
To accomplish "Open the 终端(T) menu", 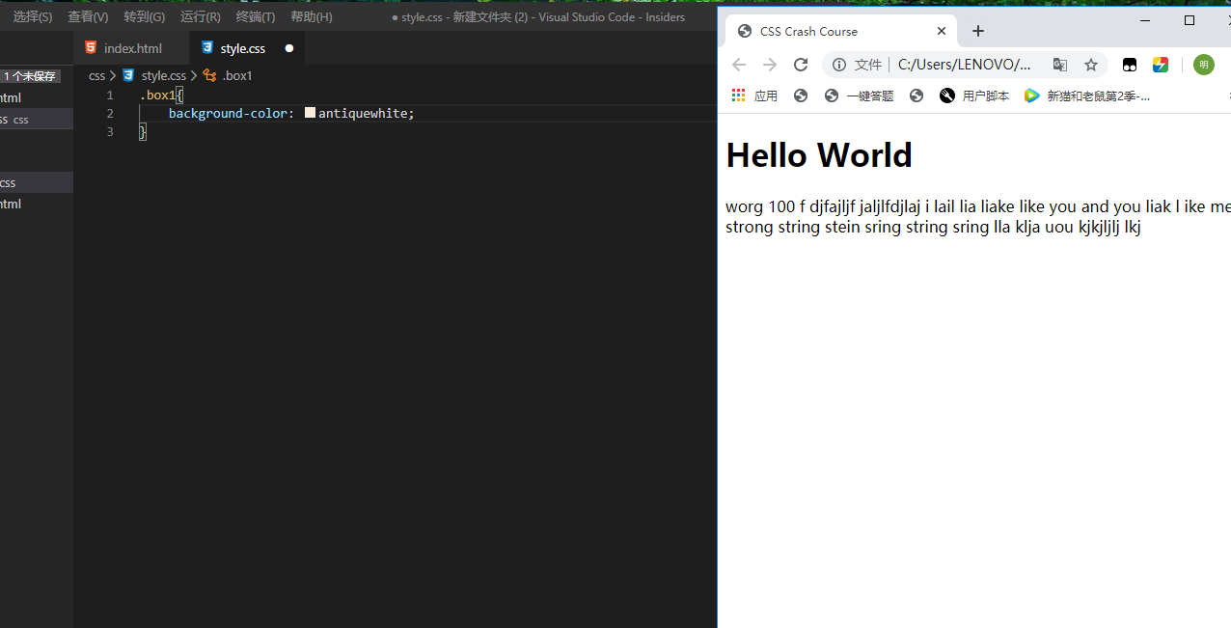I will coord(255,17).
